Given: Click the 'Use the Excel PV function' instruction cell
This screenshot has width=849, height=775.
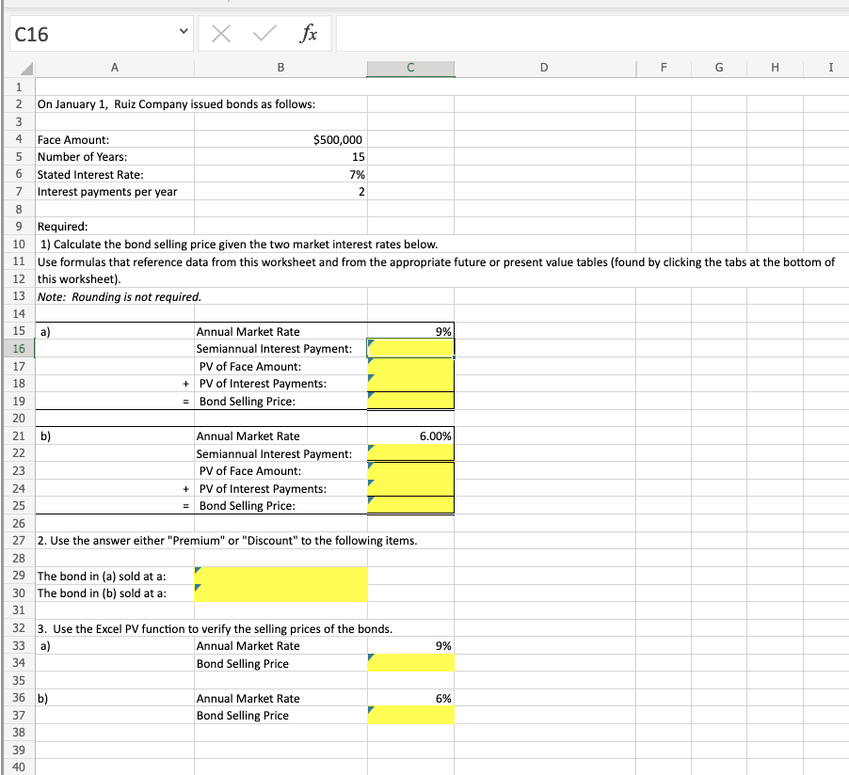Looking at the screenshot, I should pyautogui.click(x=215, y=628).
